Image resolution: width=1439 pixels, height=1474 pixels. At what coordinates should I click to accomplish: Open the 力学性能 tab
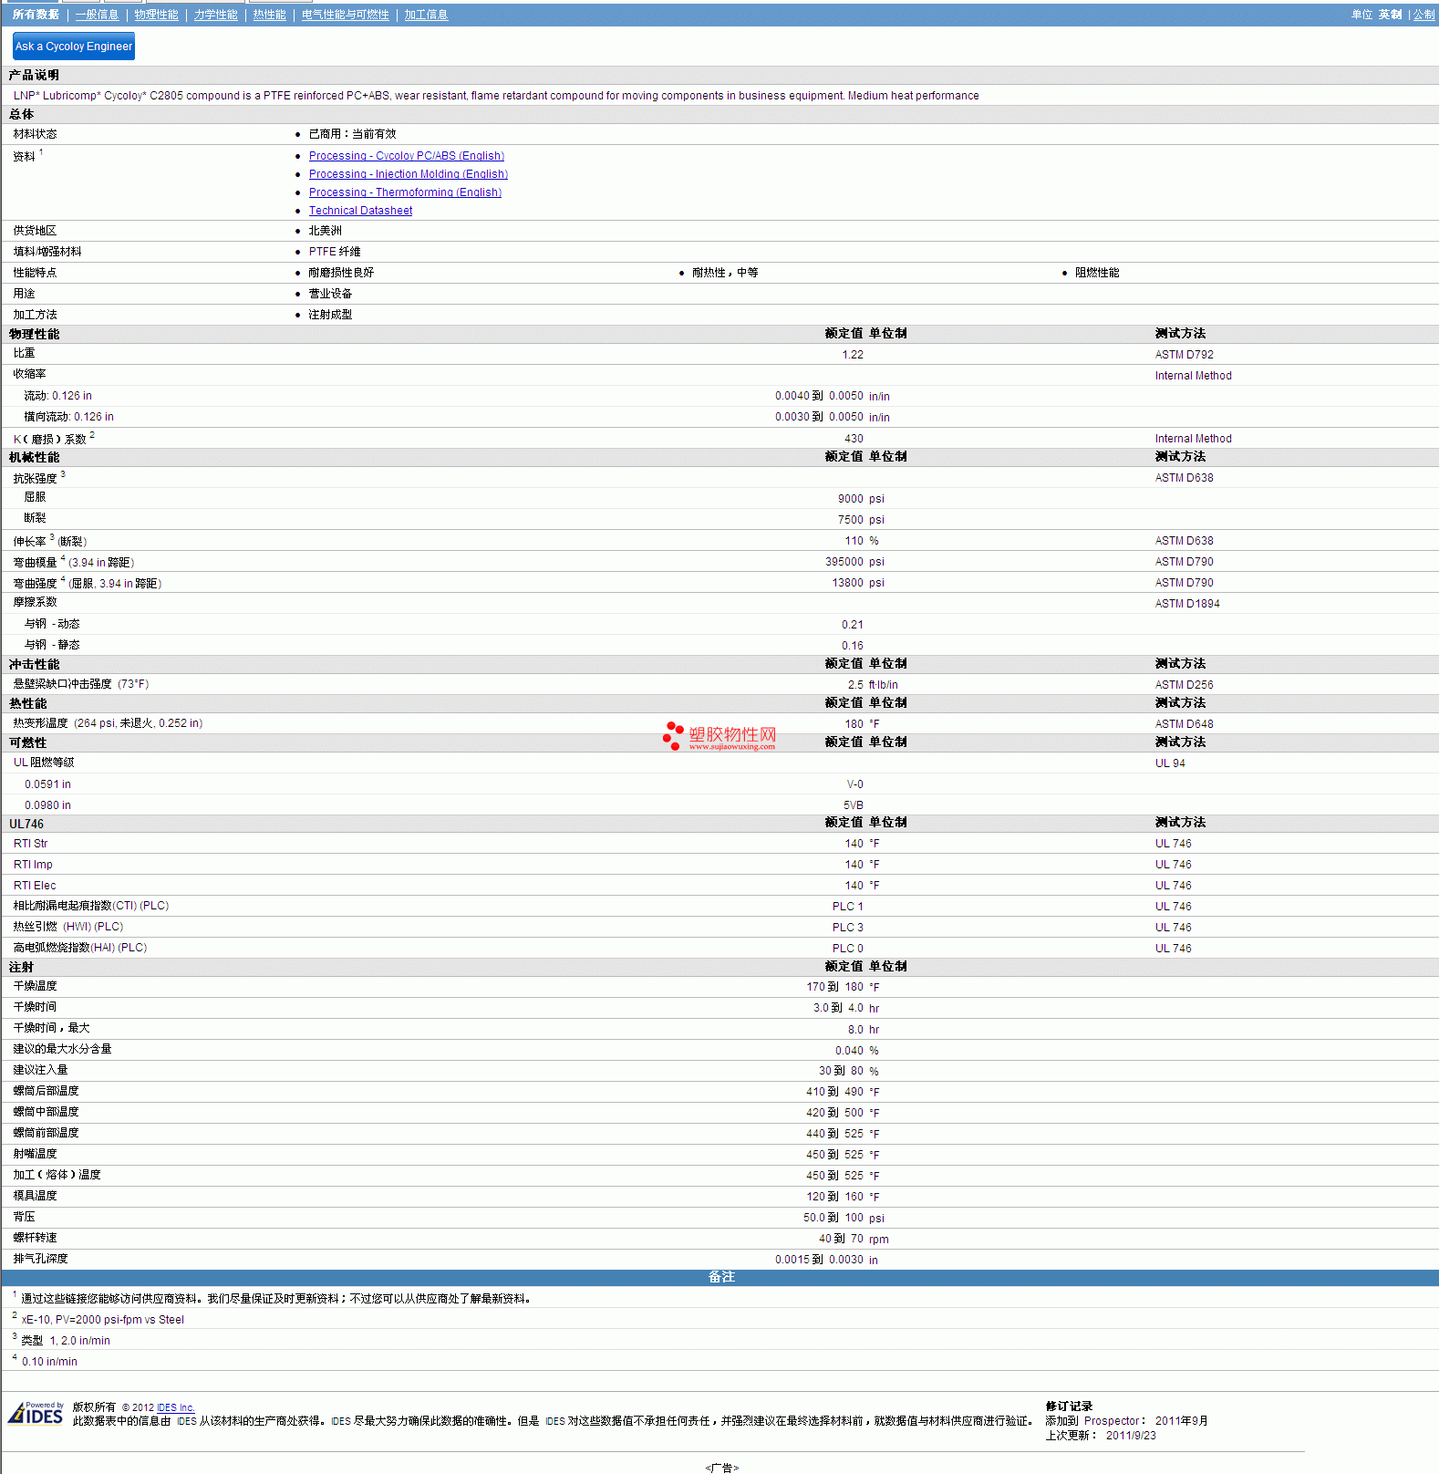[x=215, y=15]
